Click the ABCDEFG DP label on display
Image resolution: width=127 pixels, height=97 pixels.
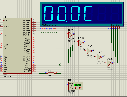pyautogui.click(x=50, y=25)
